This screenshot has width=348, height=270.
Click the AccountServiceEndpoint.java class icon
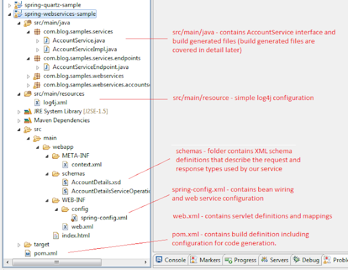pyautogui.click(x=46, y=67)
